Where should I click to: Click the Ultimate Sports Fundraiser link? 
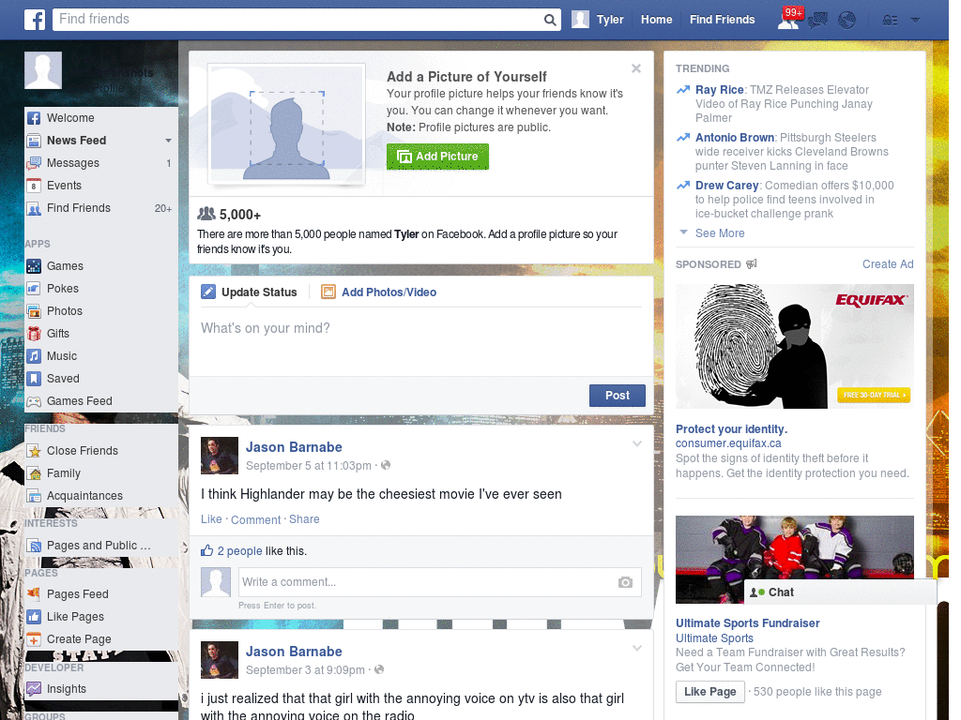click(747, 623)
